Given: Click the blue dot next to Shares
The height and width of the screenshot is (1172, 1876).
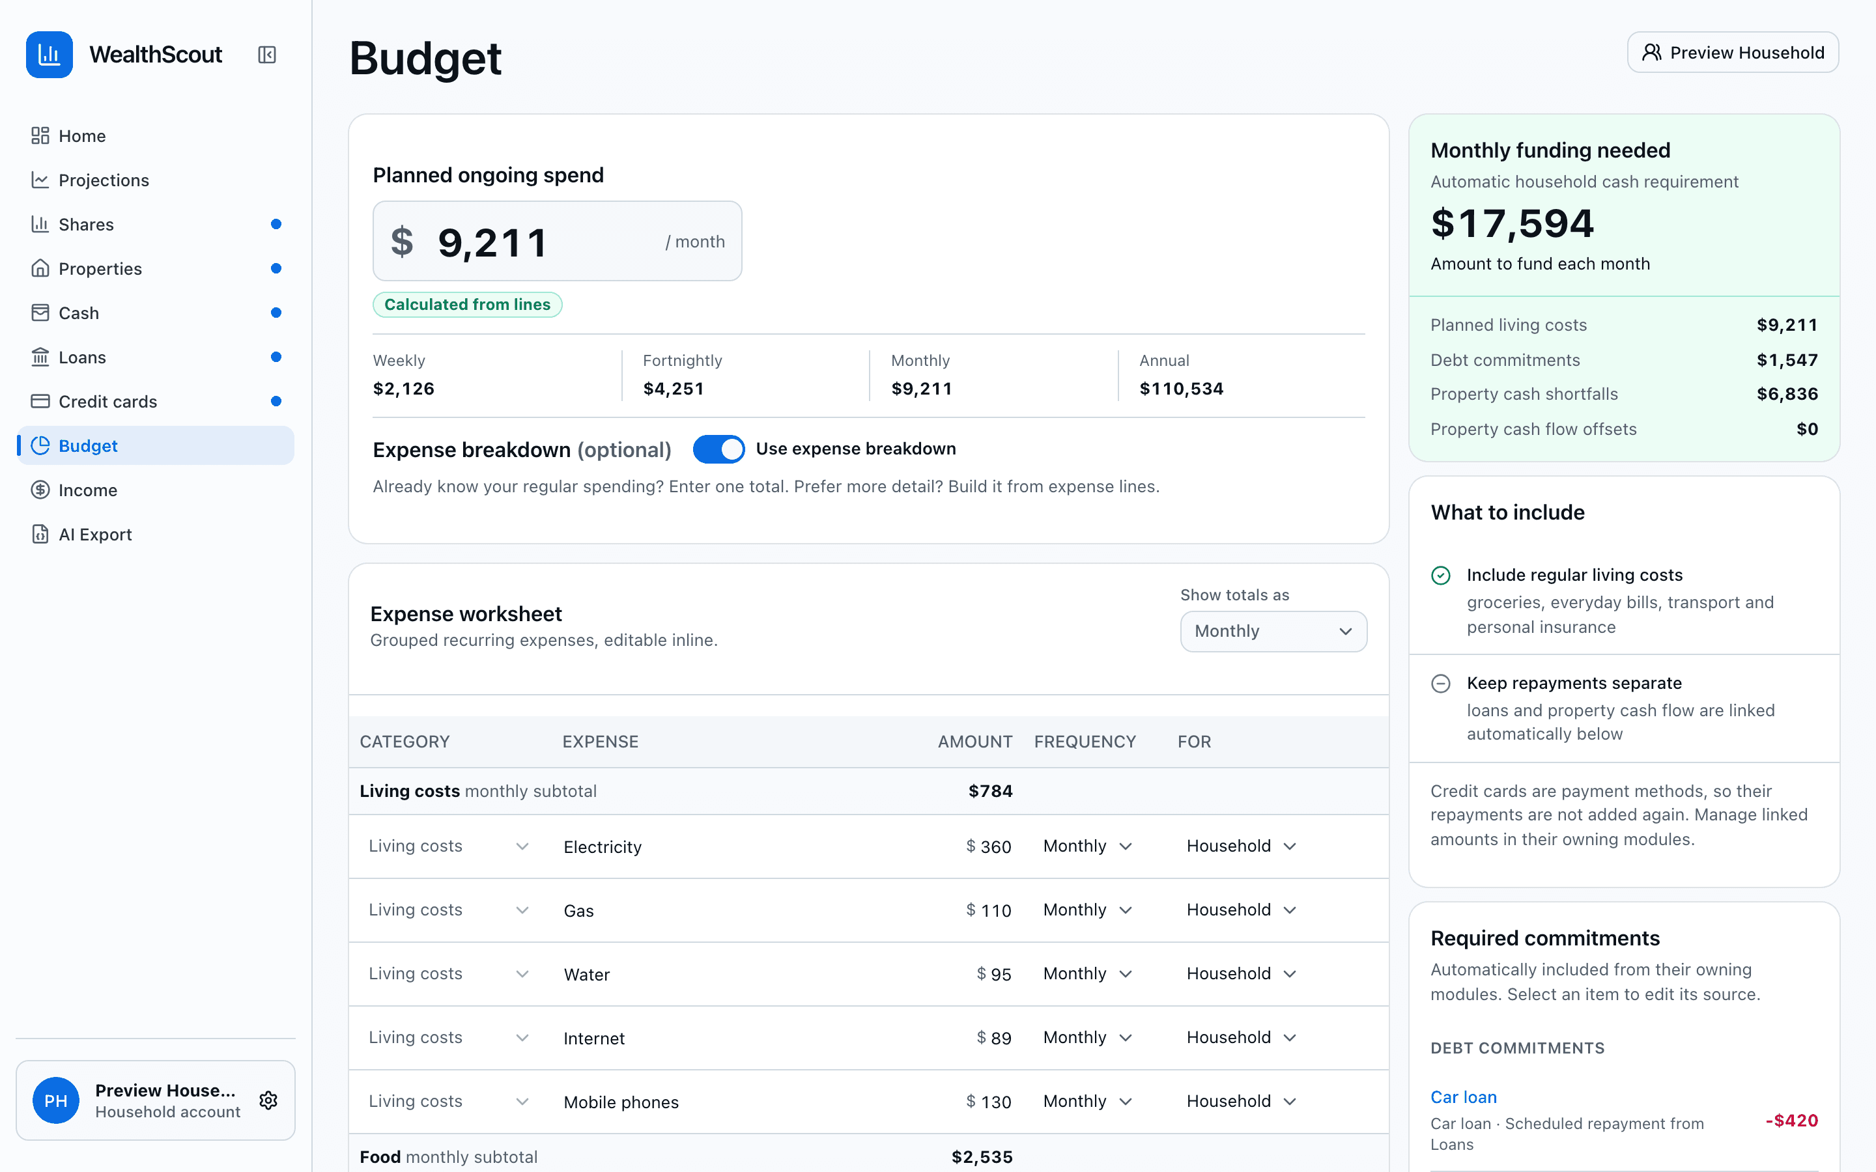Looking at the screenshot, I should 276,224.
